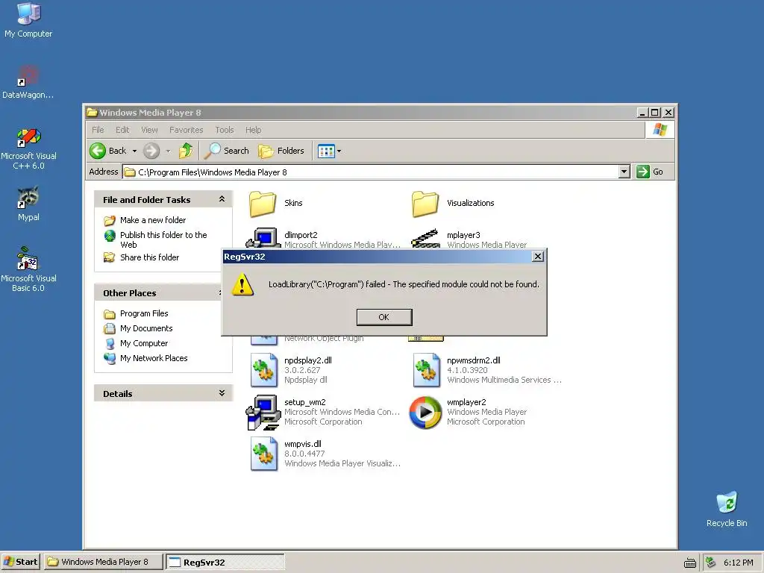
Task: Select the wmpvis.dll file icon
Action: tap(263, 454)
